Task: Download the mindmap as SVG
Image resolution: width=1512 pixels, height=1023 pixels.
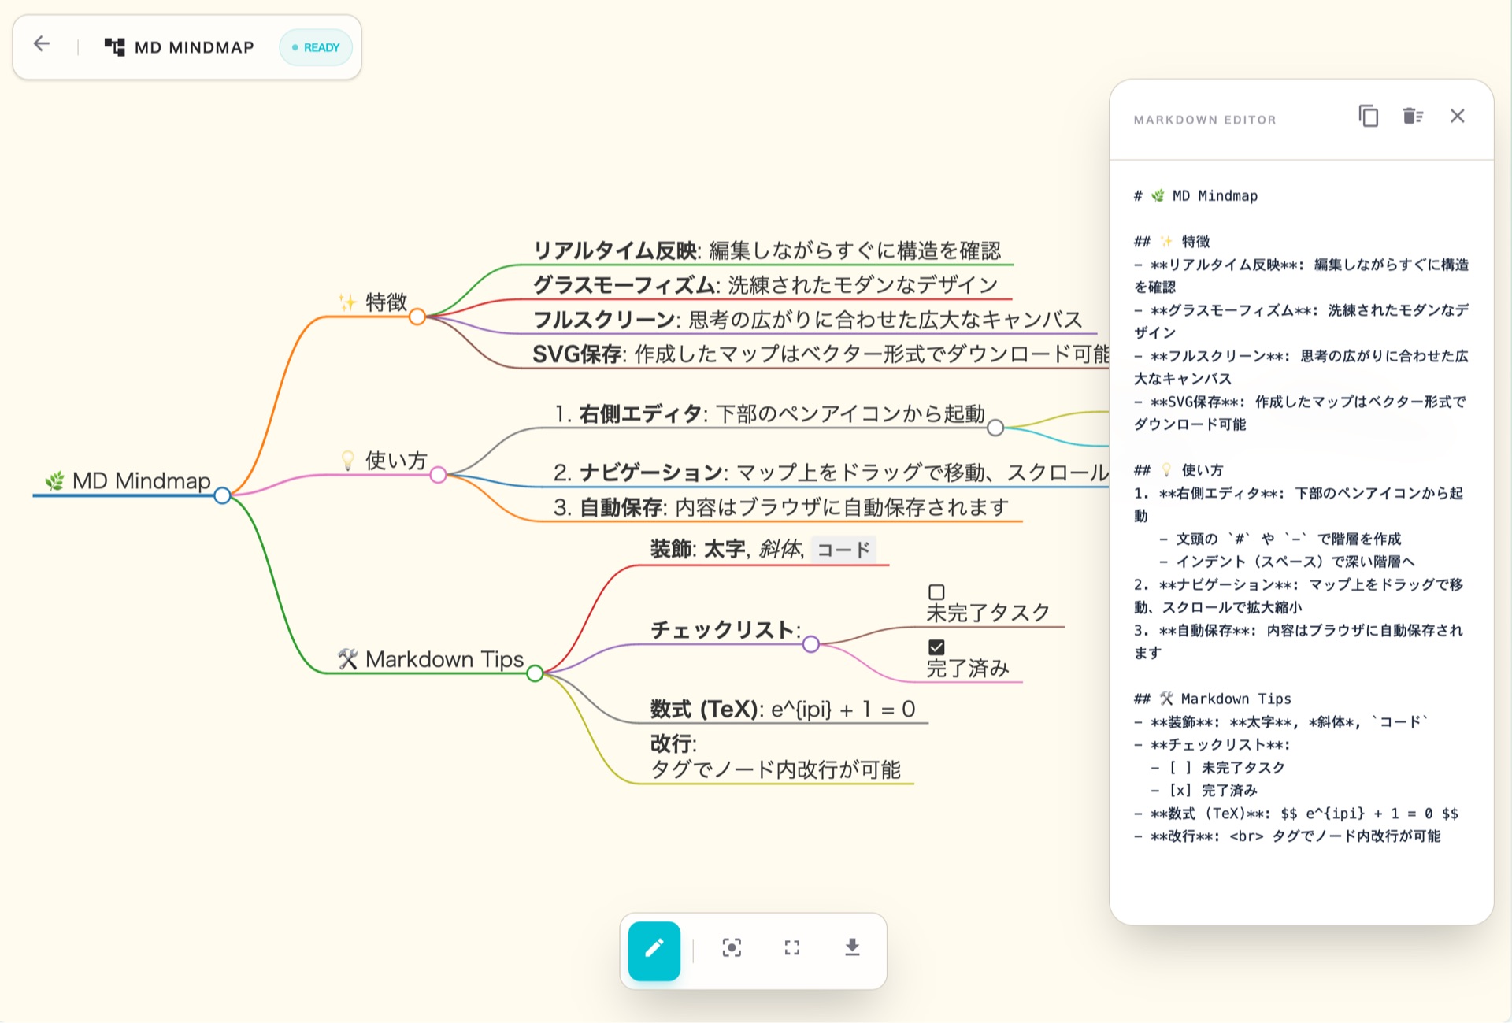Action: 852,947
